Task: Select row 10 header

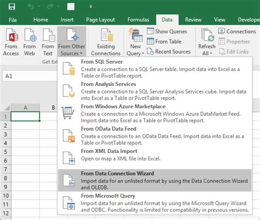Action: 5,195
